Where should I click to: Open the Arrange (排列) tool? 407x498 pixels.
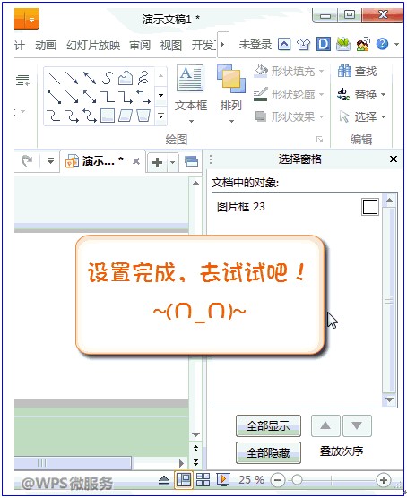[231, 95]
